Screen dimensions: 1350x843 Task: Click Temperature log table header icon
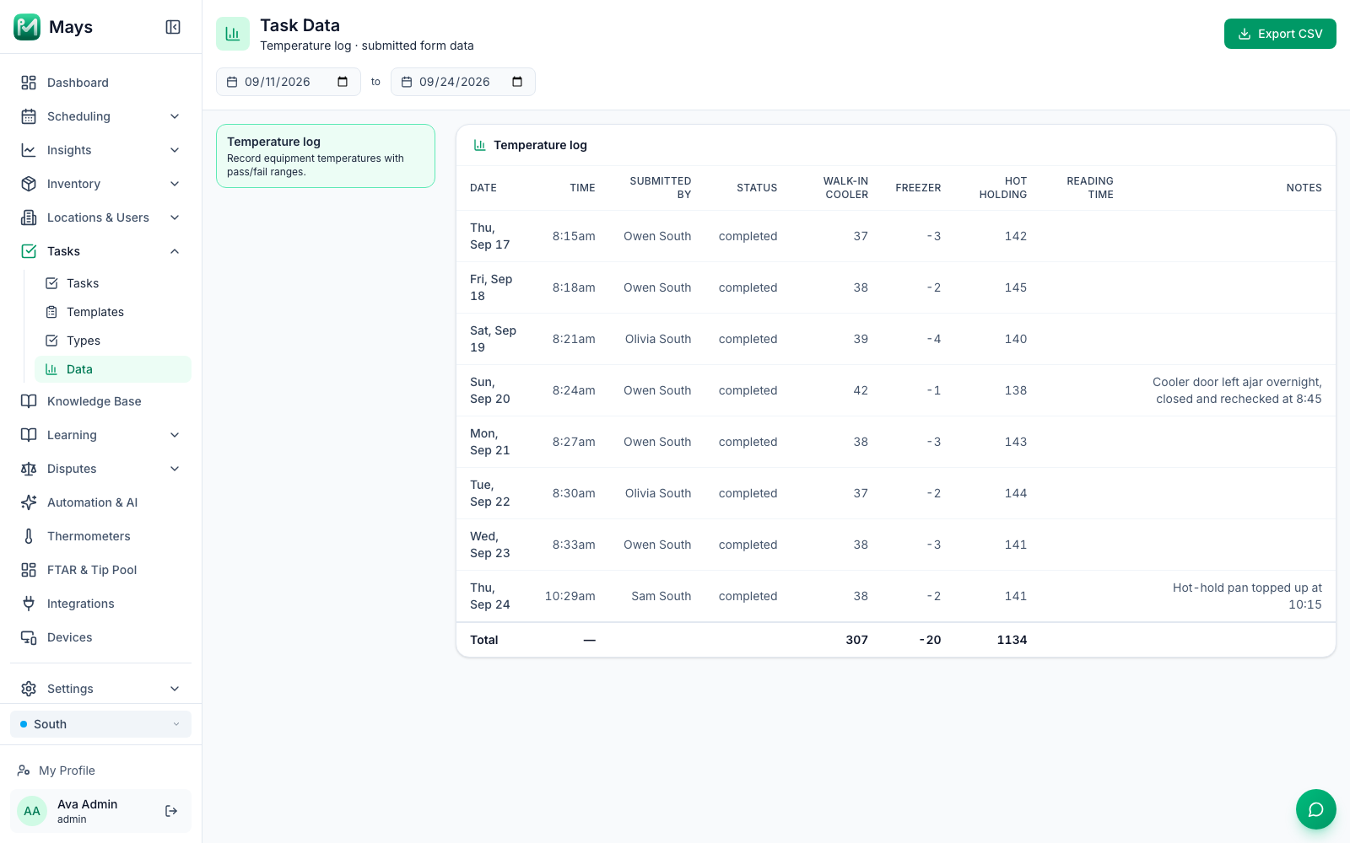point(479,145)
